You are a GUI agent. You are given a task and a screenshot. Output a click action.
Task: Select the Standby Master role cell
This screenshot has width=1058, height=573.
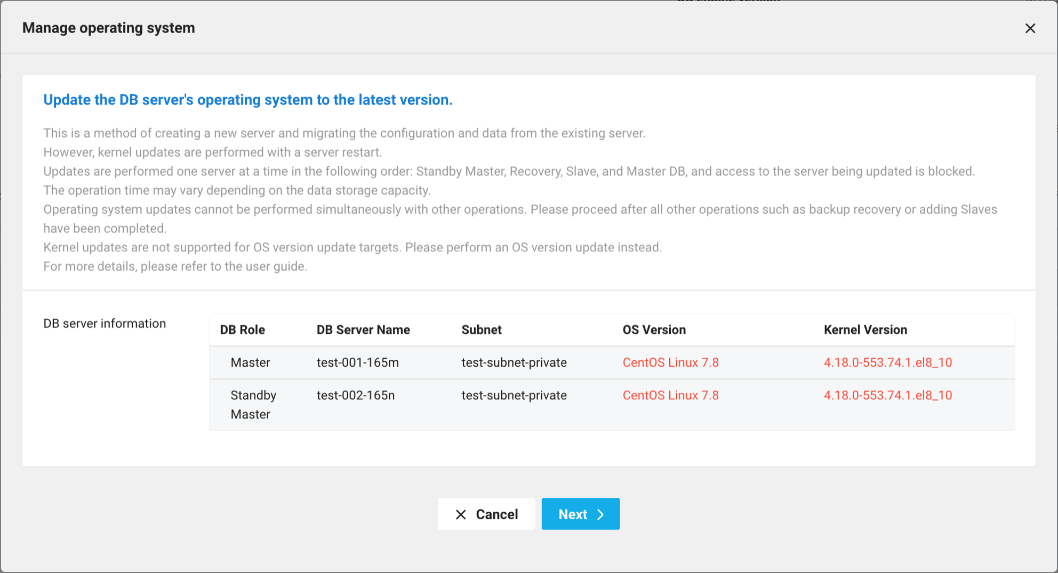click(253, 405)
